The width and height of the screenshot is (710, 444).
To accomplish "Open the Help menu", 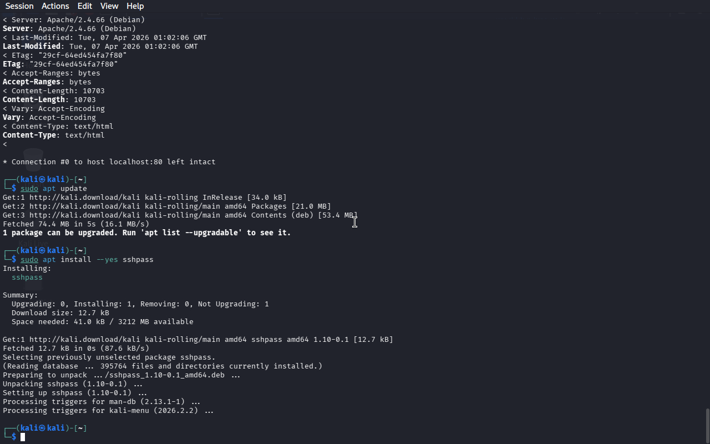I will pyautogui.click(x=135, y=6).
